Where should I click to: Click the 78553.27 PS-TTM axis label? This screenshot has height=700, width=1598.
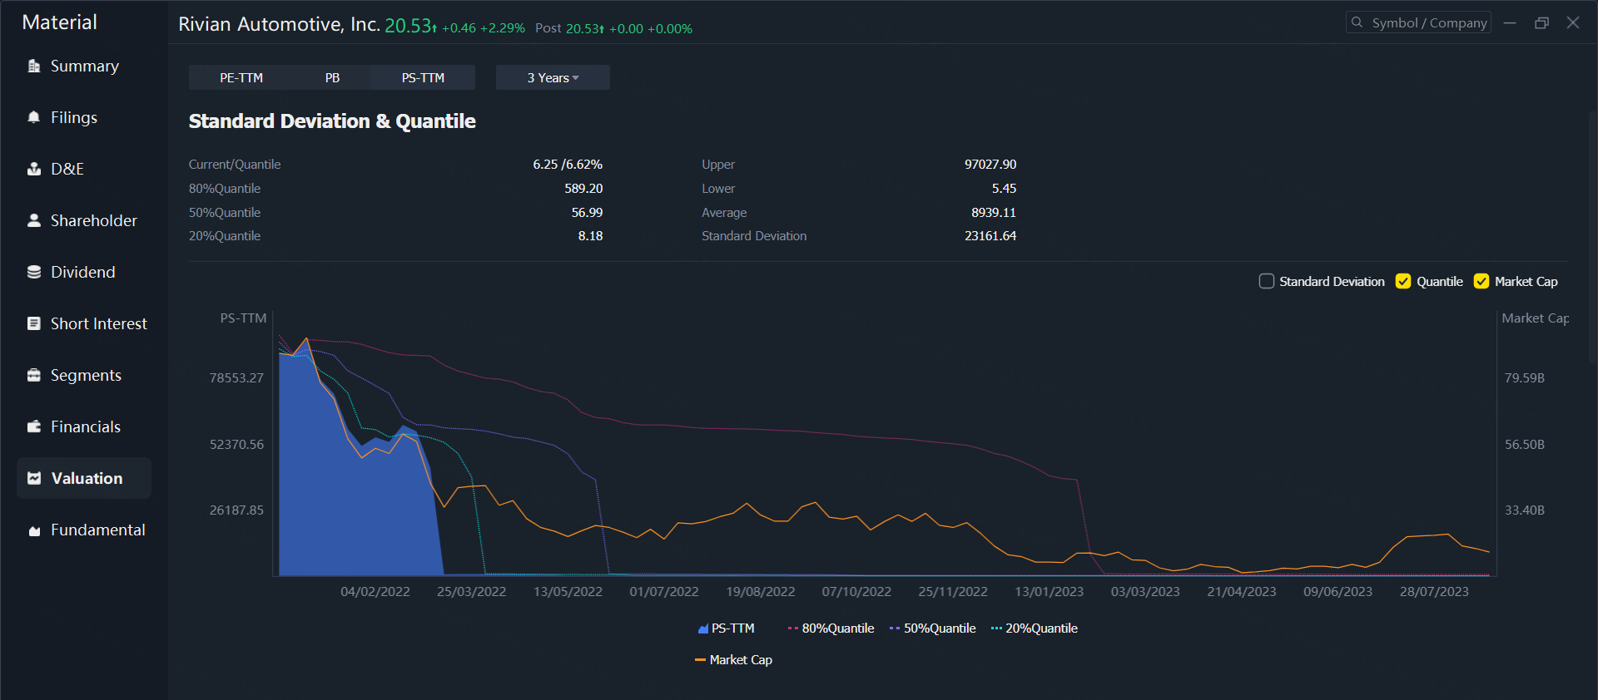[x=236, y=378]
